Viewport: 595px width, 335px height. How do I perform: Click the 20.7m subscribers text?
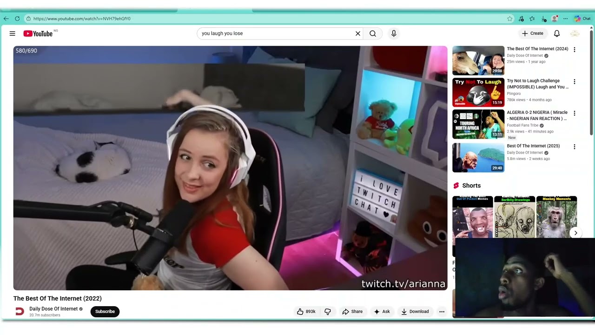point(45,315)
